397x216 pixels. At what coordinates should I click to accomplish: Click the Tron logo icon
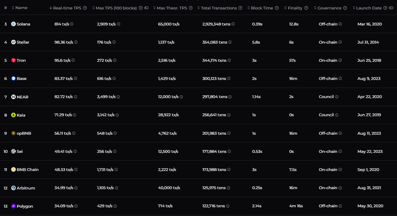click(x=14, y=60)
